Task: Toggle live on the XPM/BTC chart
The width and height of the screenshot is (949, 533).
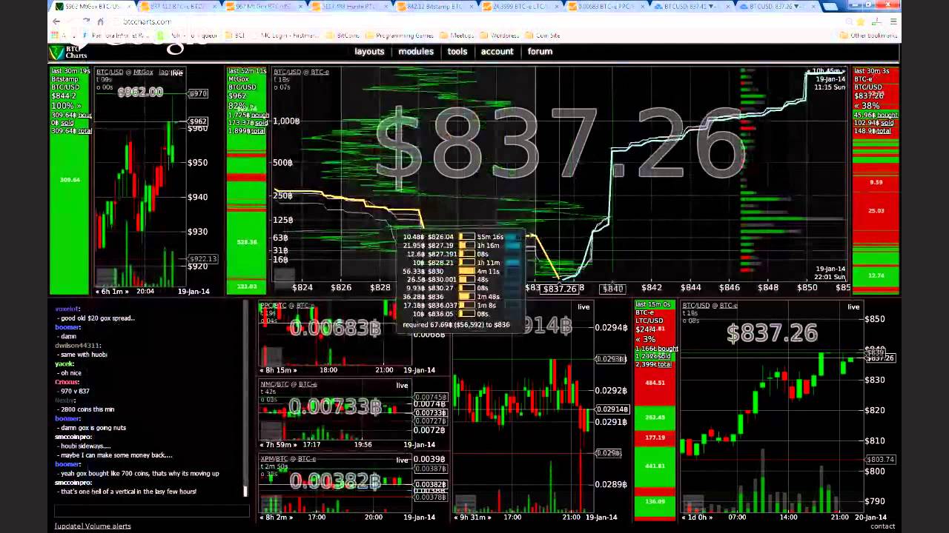Action: [x=402, y=460]
